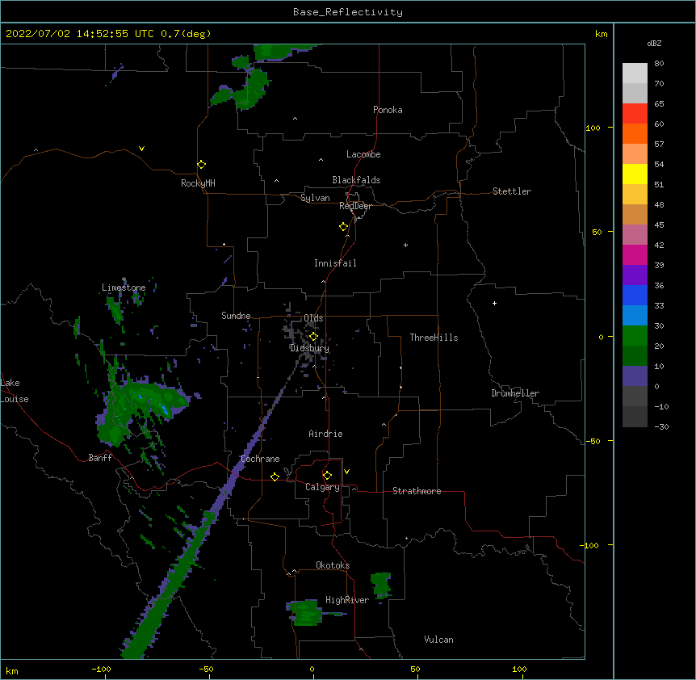This screenshot has width=696, height=680.
Task: Click the Base_Reflectivity title text
Action: pyautogui.click(x=348, y=12)
